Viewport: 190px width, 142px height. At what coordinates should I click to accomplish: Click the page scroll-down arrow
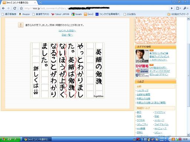189,135
